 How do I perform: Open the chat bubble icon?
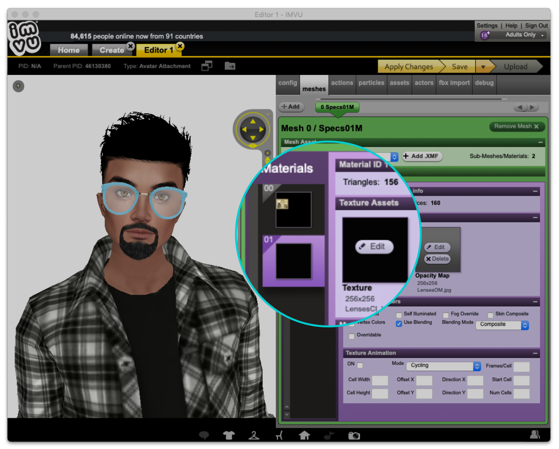point(204,435)
